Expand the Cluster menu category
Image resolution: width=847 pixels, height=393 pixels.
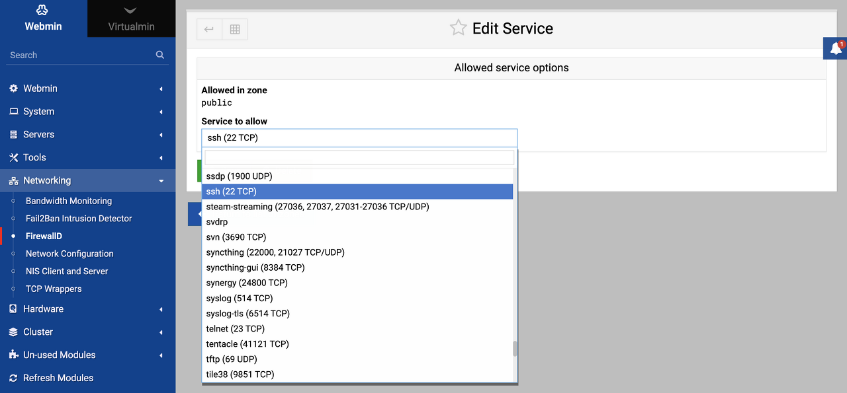point(87,332)
